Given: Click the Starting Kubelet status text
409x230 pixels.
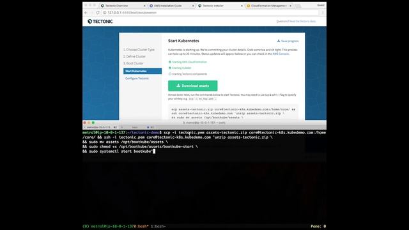Looking at the screenshot, I should (x=181, y=68).
